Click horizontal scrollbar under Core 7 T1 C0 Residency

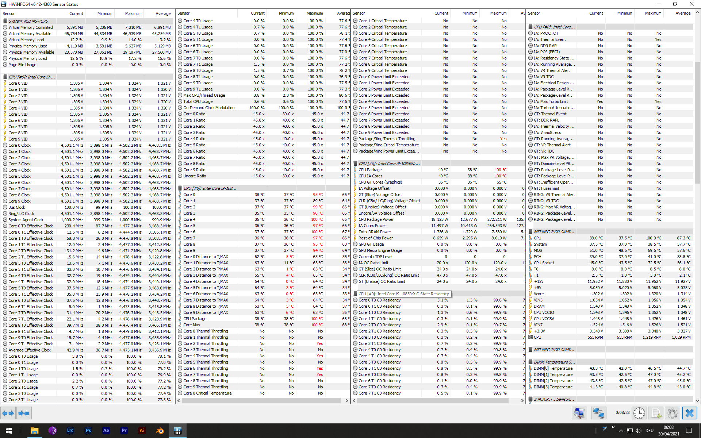(433, 400)
